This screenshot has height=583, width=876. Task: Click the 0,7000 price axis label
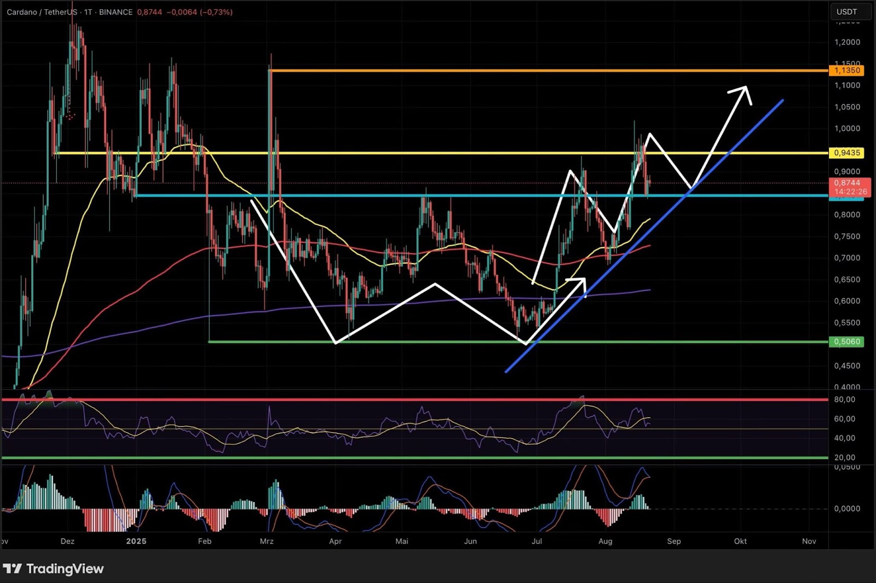click(847, 258)
